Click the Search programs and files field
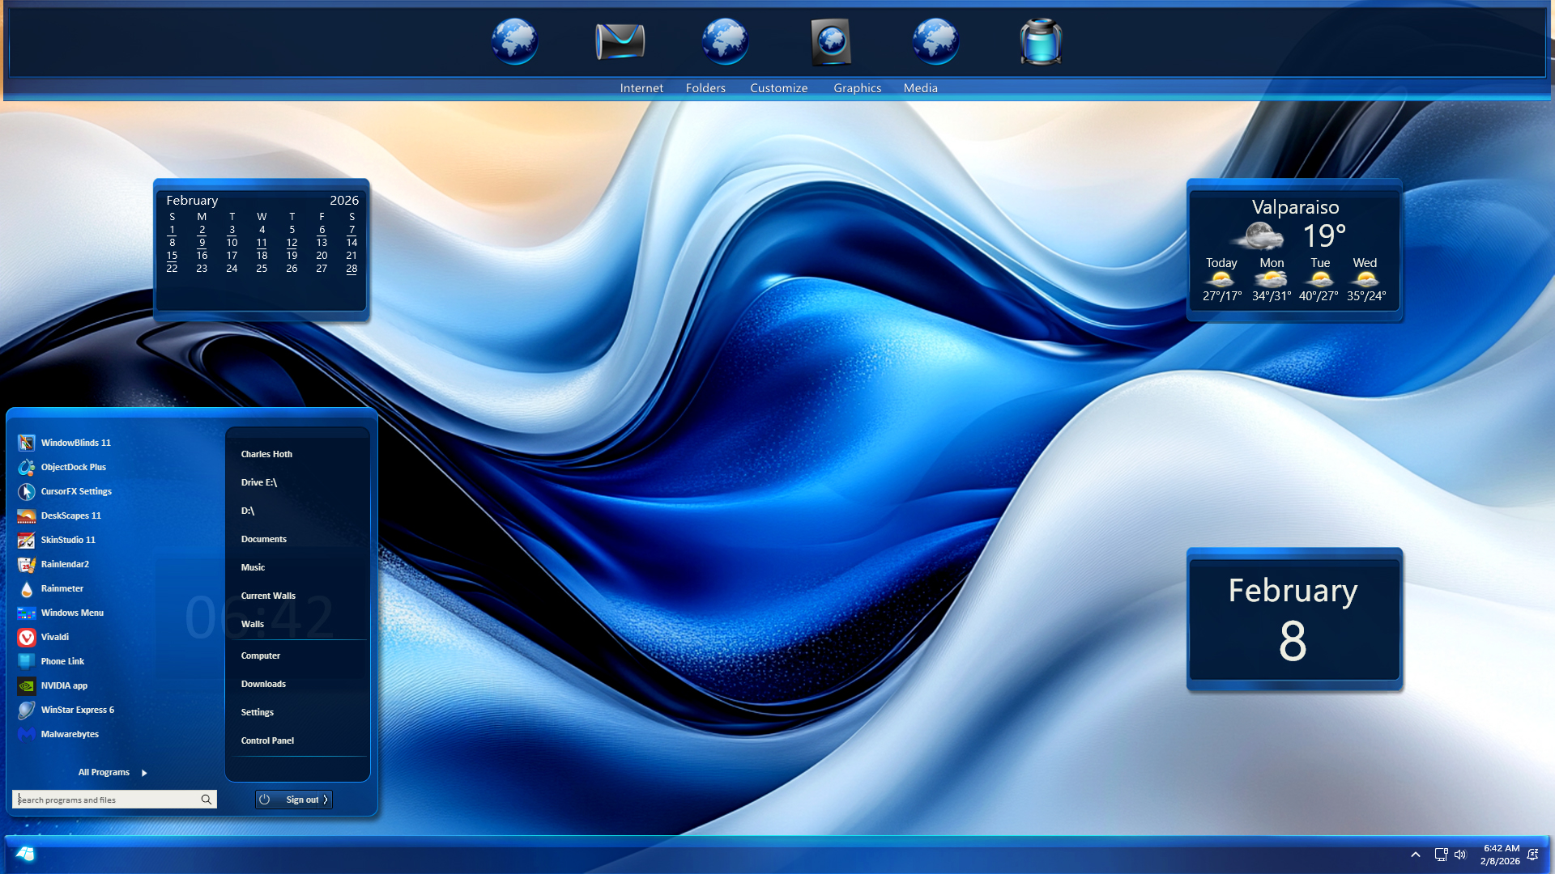This screenshot has width=1555, height=874. 105,800
